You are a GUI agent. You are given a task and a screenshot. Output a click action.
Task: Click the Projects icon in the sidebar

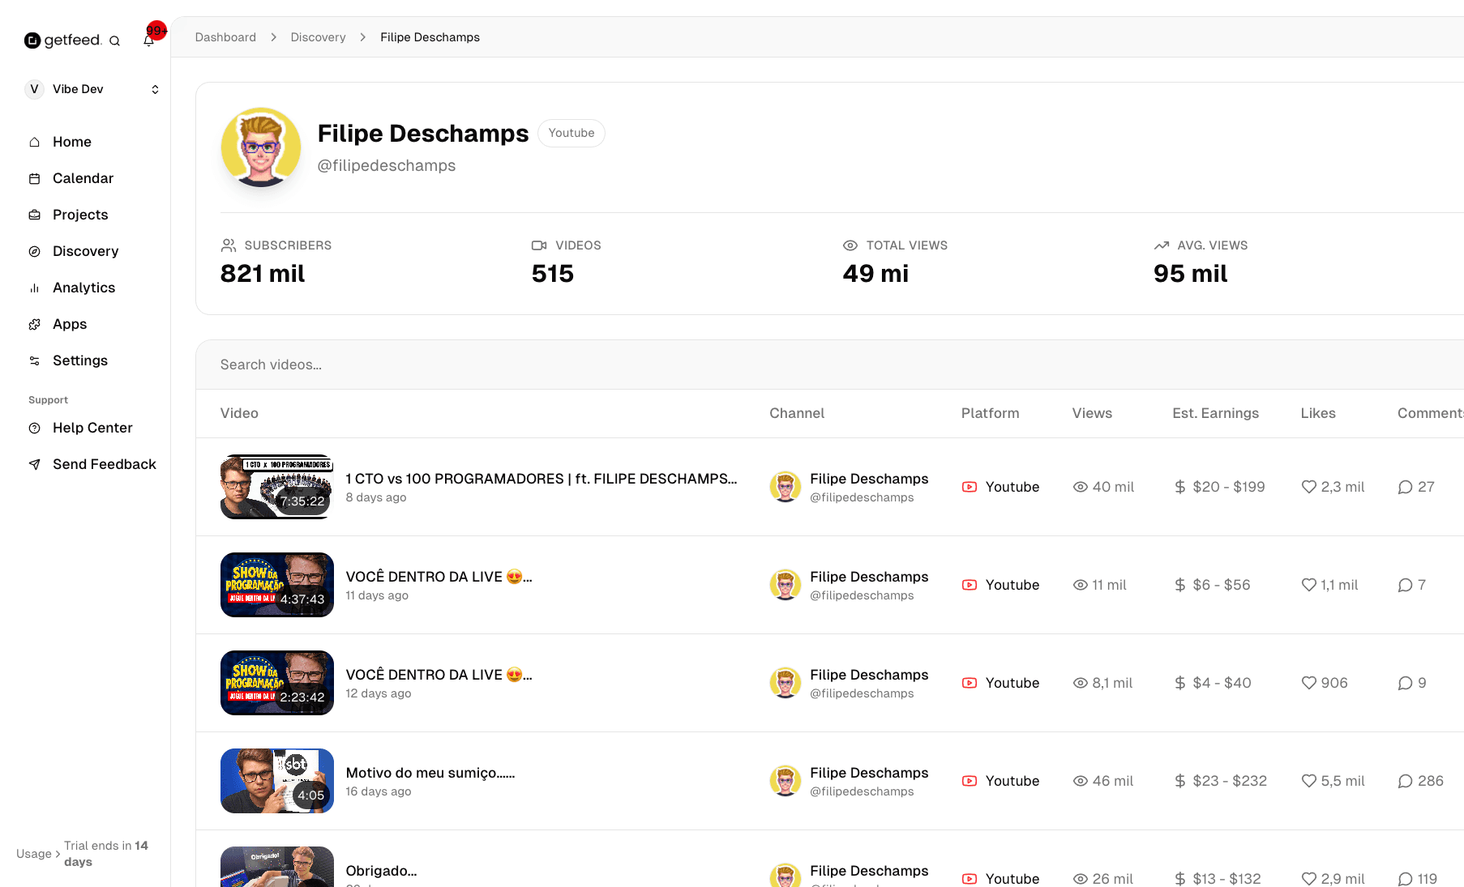[34, 215]
